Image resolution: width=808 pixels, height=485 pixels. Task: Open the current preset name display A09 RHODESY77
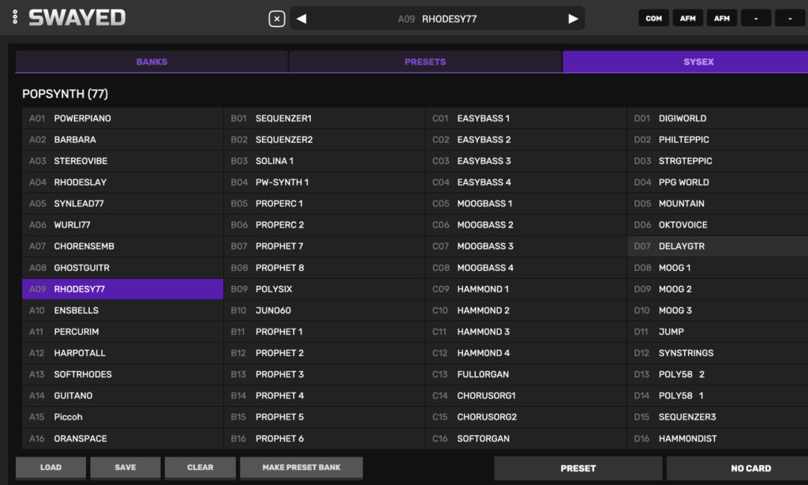click(437, 19)
